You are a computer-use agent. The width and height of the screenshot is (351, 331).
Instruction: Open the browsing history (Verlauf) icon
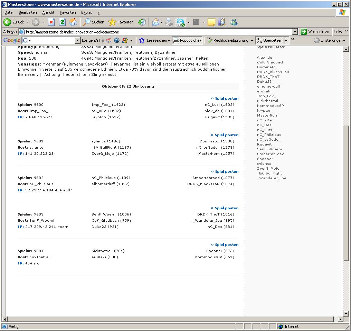[142, 22]
